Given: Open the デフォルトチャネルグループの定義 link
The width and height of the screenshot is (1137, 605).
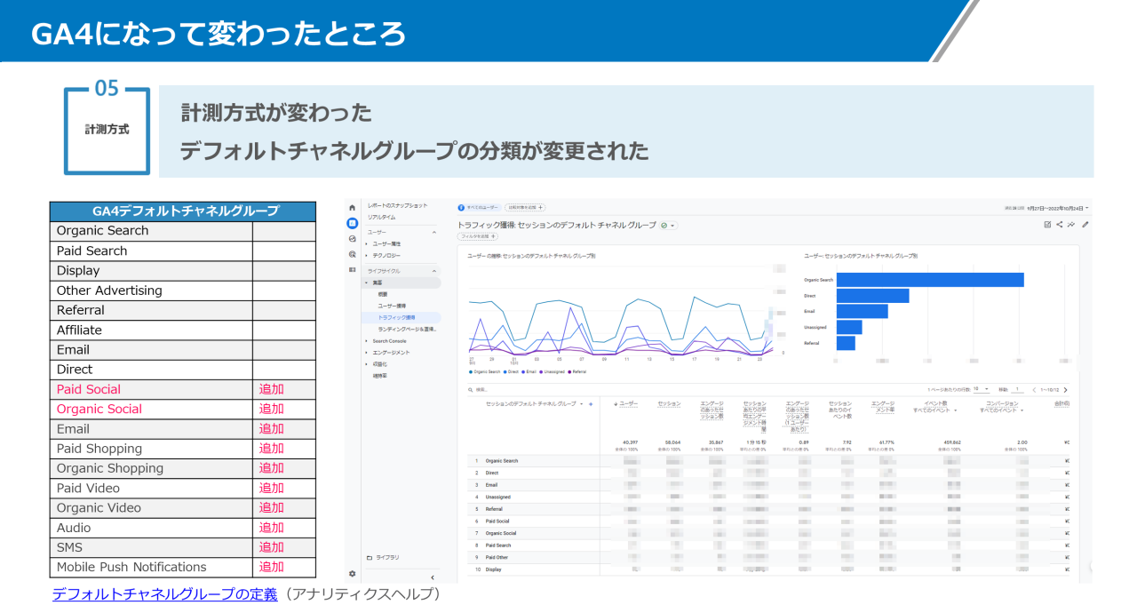Looking at the screenshot, I should pyautogui.click(x=164, y=593).
